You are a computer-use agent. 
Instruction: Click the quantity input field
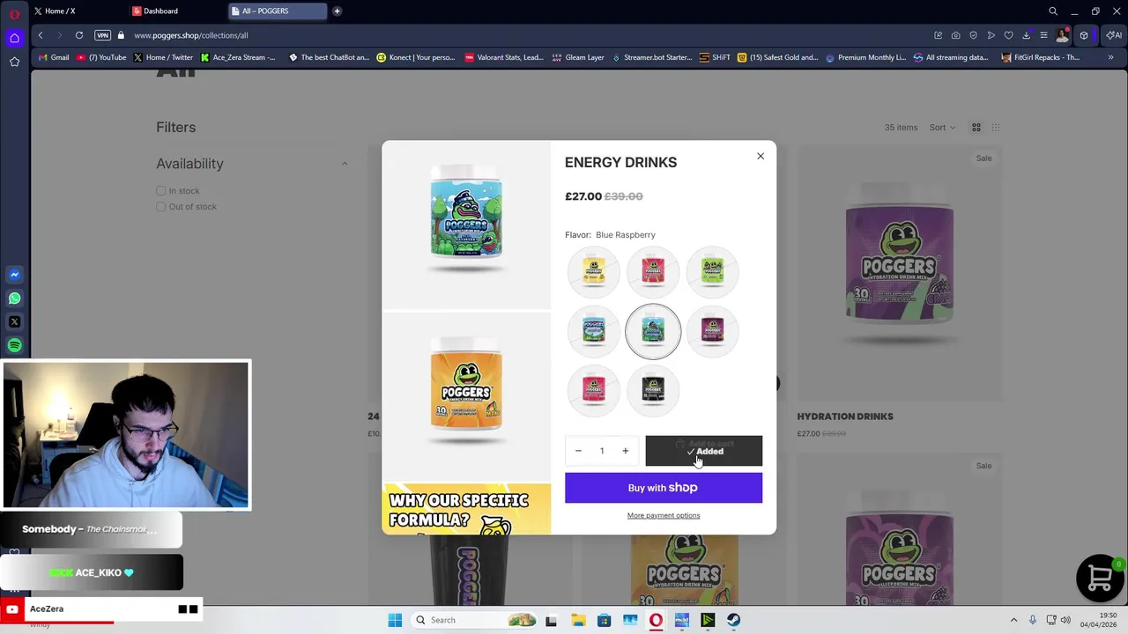pyautogui.click(x=602, y=451)
